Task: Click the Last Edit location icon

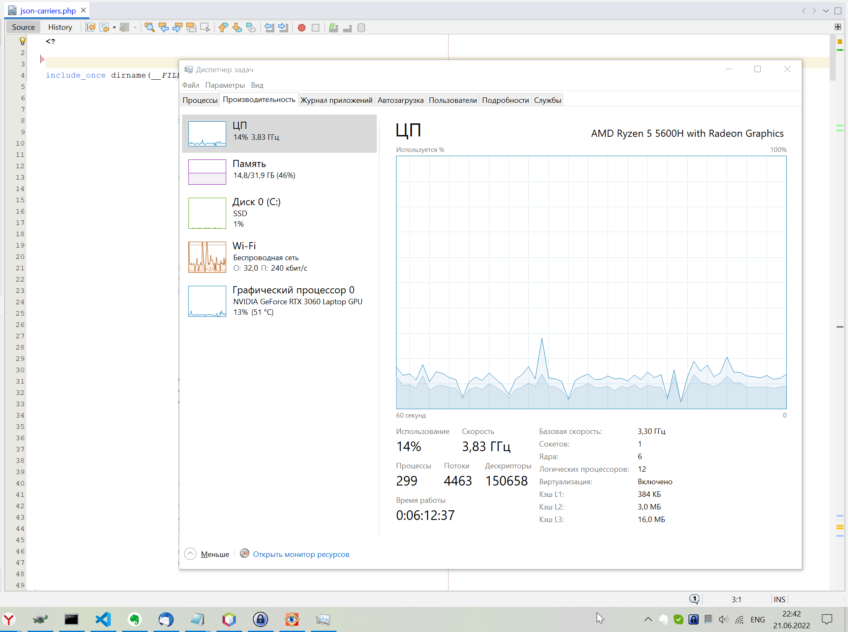Action: click(x=90, y=28)
